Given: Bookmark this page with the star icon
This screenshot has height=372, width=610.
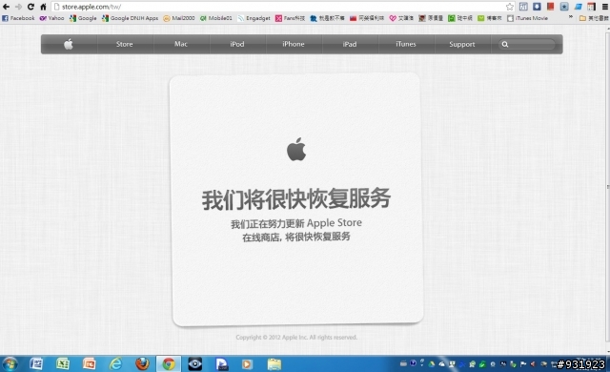Looking at the screenshot, I should tap(510, 7).
